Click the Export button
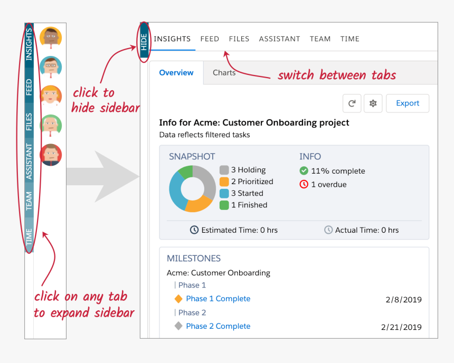454x363 pixels. click(408, 103)
